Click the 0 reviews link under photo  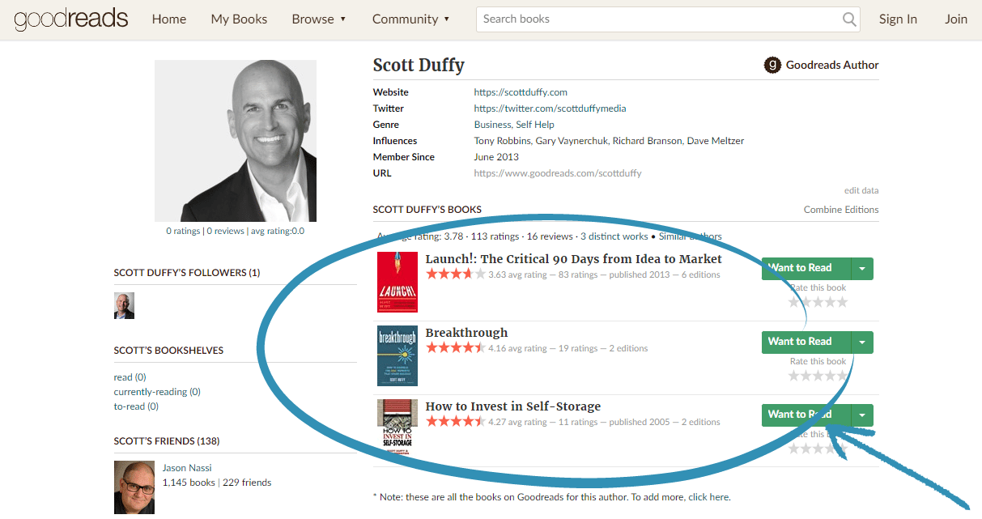click(225, 231)
